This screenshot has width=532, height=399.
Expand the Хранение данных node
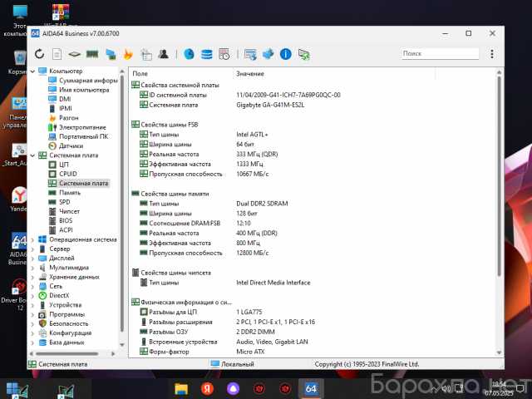coord(33,277)
